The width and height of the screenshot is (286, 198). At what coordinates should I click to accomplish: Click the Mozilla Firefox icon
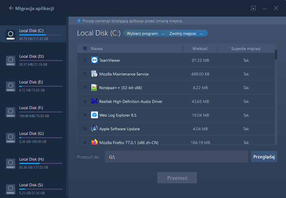94,142
